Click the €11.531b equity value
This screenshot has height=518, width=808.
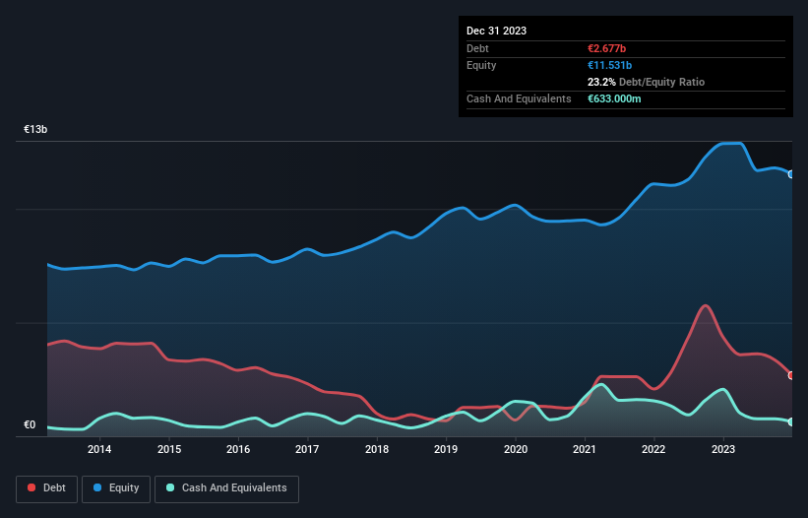(609, 65)
